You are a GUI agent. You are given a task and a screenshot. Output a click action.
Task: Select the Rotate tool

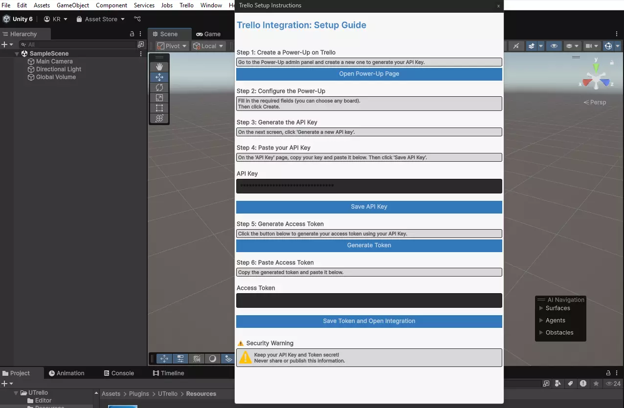point(159,87)
